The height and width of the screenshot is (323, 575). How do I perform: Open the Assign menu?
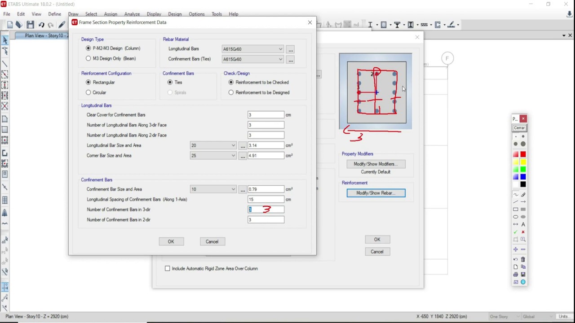point(110,14)
